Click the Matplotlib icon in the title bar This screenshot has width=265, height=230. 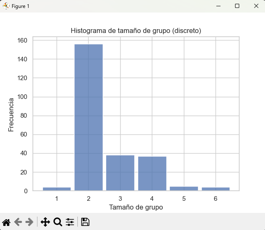click(x=6, y=6)
